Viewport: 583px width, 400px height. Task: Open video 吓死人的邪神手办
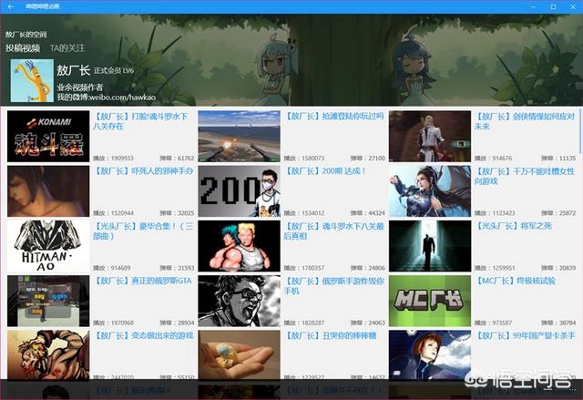coord(143,171)
